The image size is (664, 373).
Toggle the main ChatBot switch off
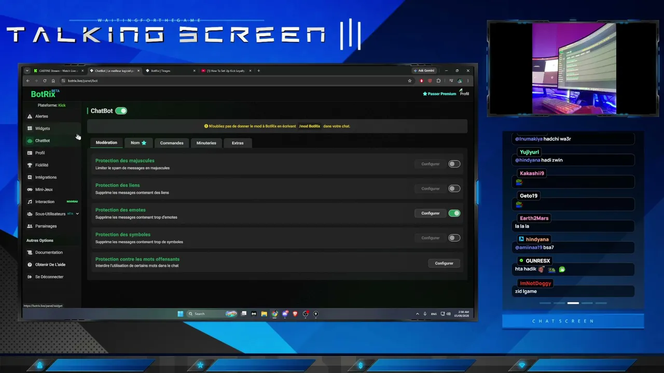tap(121, 111)
